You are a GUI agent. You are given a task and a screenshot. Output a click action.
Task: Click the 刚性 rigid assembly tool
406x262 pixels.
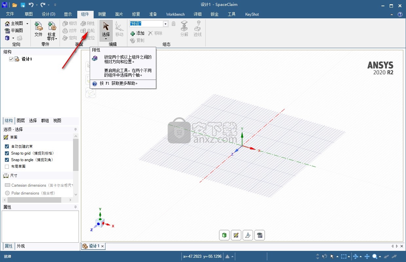pyautogui.click(x=88, y=24)
